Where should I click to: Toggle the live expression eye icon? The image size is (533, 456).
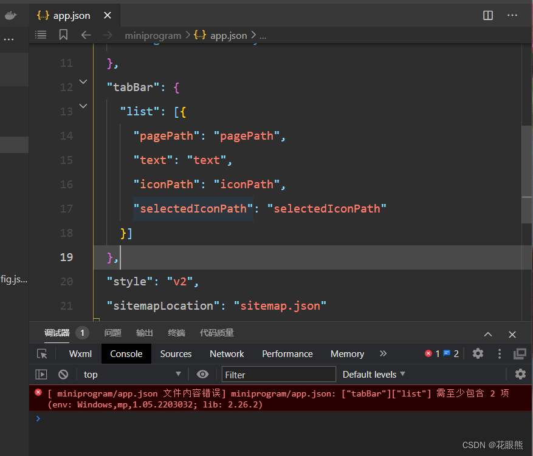[x=202, y=374]
